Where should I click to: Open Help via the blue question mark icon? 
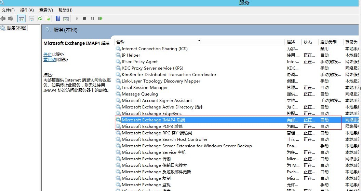point(58,18)
